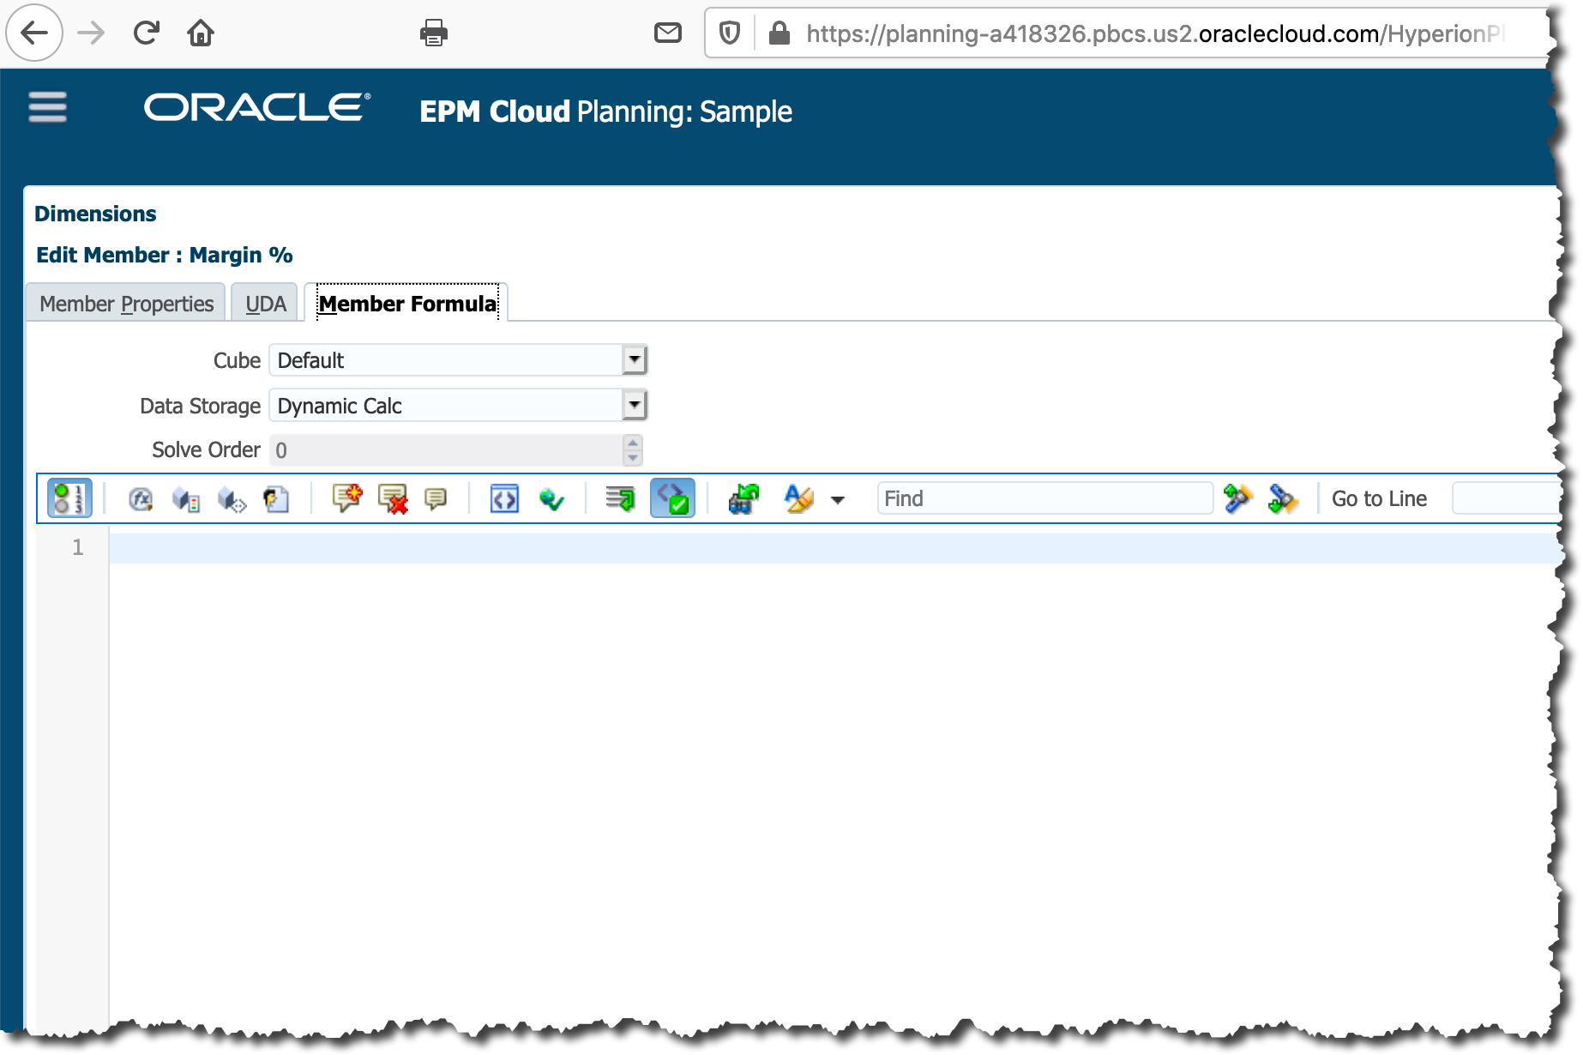Click the wrap text green-arrow icon
The width and height of the screenshot is (1583, 1055).
[620, 498]
